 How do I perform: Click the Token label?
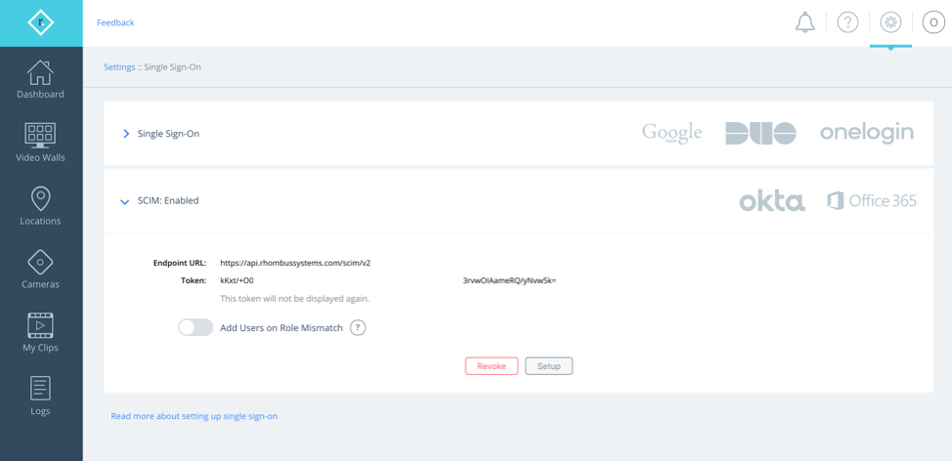[195, 281]
